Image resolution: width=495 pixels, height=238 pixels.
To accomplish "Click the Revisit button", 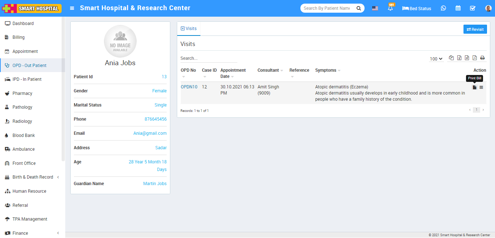I will (x=475, y=29).
